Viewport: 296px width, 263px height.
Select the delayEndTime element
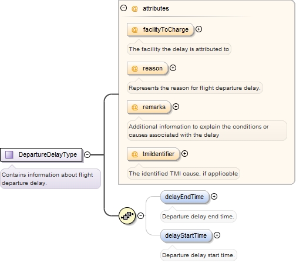click(184, 197)
